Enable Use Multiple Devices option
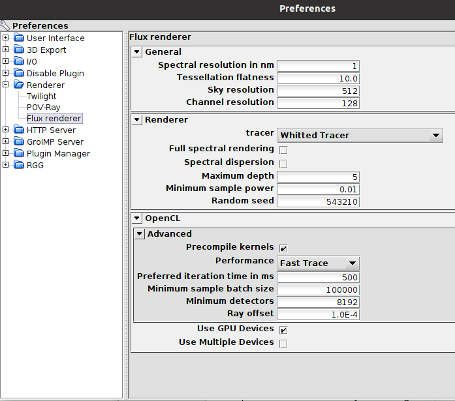The image size is (455, 401). [283, 343]
